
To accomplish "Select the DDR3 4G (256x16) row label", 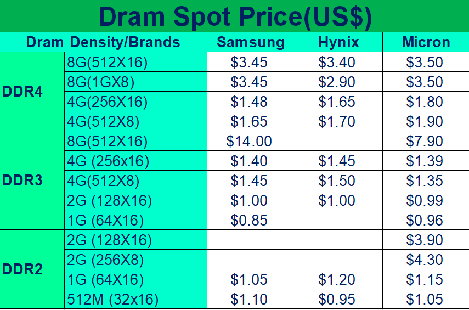I will click(135, 161).
